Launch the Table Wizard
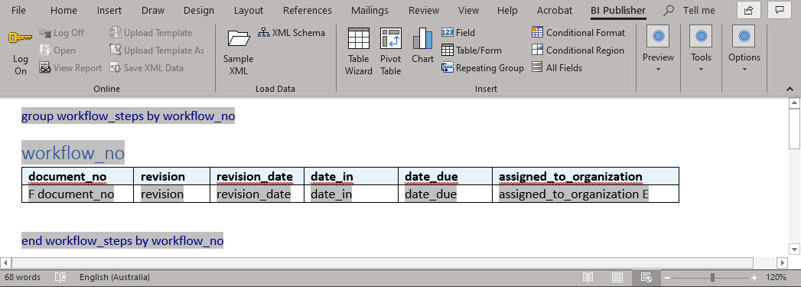801x287 pixels. (359, 52)
